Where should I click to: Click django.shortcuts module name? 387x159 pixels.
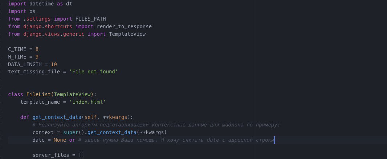click(x=48, y=26)
